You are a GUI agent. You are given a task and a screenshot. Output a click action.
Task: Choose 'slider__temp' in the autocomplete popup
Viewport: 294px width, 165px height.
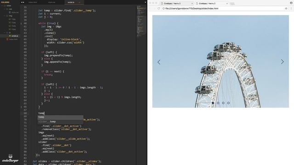(60, 121)
